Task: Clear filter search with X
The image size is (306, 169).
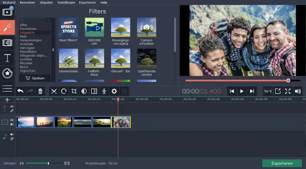Action: coord(48,20)
